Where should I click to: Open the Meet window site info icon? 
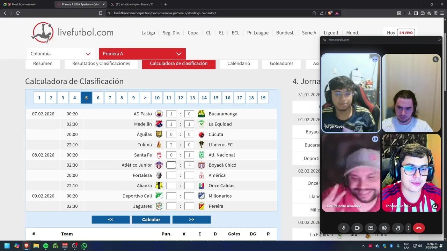pyautogui.click(x=325, y=40)
